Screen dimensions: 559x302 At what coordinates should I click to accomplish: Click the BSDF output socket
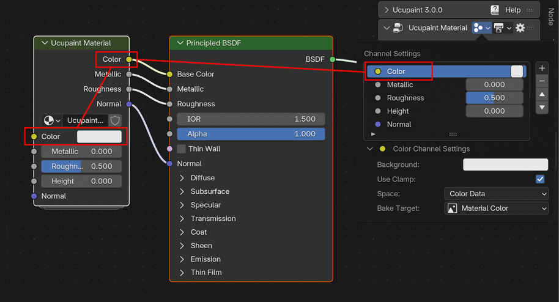[x=332, y=59]
